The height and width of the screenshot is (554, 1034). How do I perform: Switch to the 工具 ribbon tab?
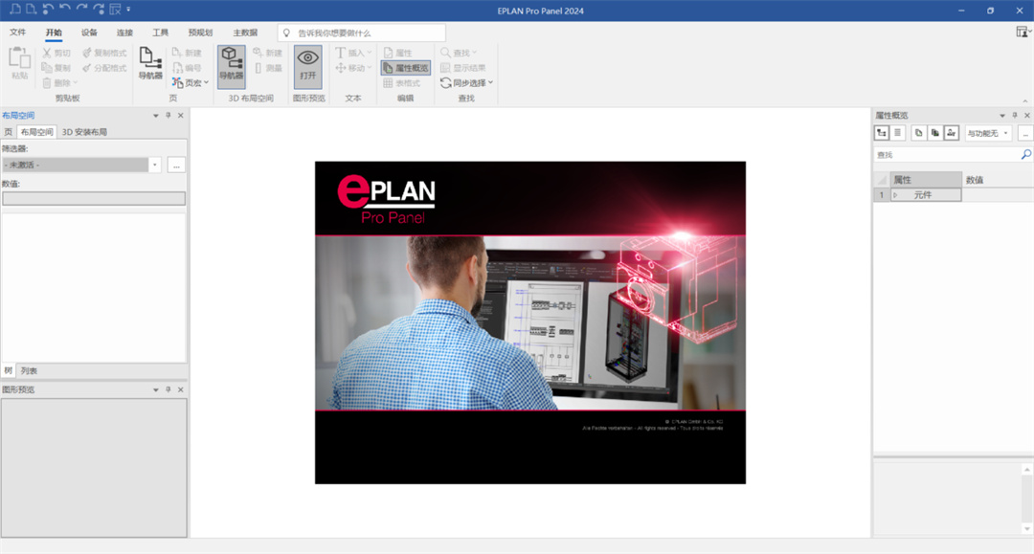[x=160, y=33]
